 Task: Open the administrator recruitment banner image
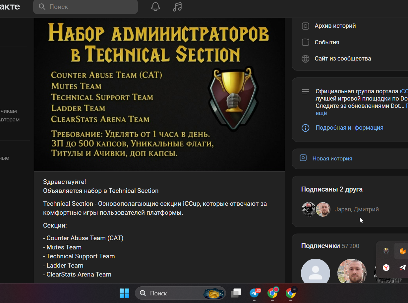[x=159, y=95]
